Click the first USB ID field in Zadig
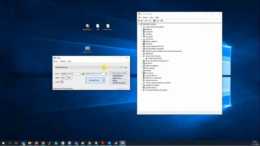Viewport: 260px width, 146px height. [x=63, y=78]
